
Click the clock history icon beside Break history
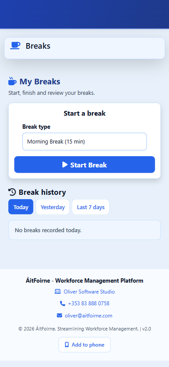coord(12,192)
